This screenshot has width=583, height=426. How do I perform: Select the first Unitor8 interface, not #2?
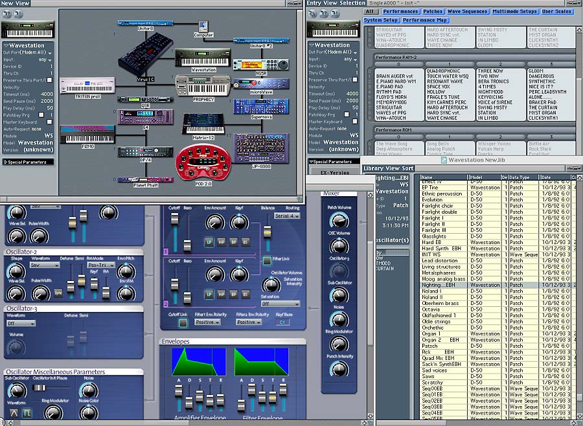[145, 23]
